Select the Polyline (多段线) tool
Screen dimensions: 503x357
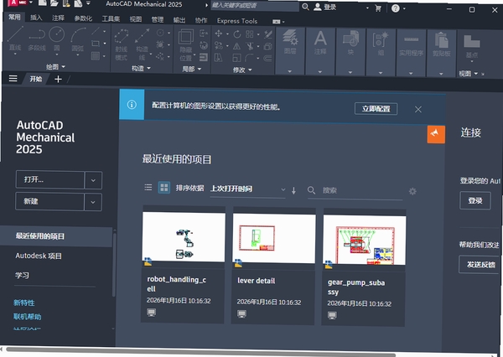click(37, 39)
